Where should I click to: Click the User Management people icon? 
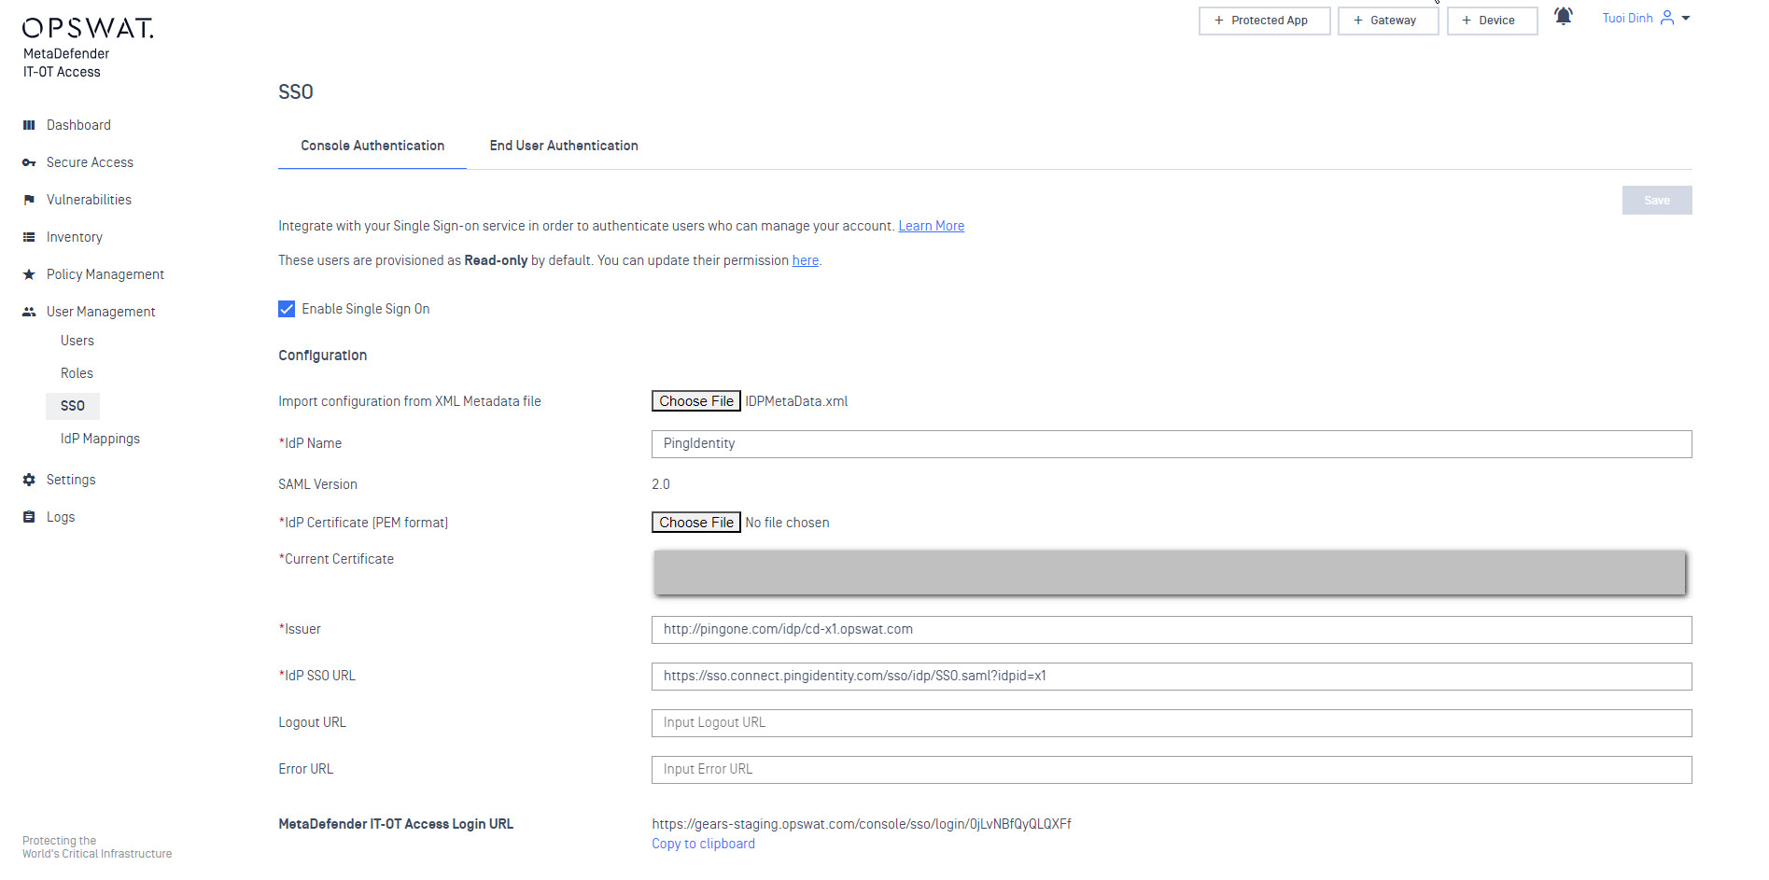(29, 312)
